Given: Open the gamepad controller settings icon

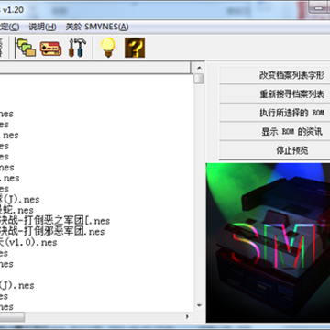Looking at the screenshot, I should click(50, 49).
